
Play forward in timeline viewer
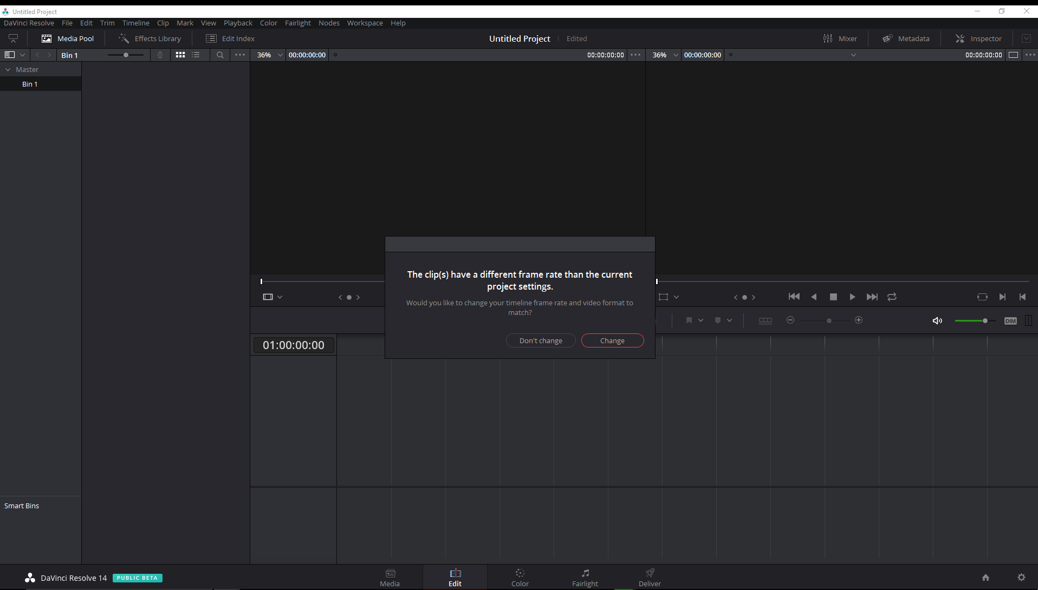852,297
